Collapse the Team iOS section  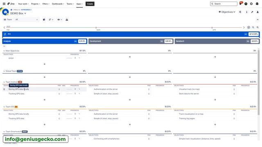click(x=4, y=107)
